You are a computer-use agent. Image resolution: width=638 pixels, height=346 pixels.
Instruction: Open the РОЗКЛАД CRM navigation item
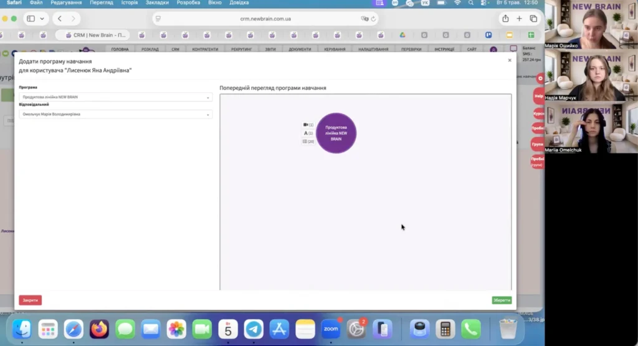[x=150, y=49]
